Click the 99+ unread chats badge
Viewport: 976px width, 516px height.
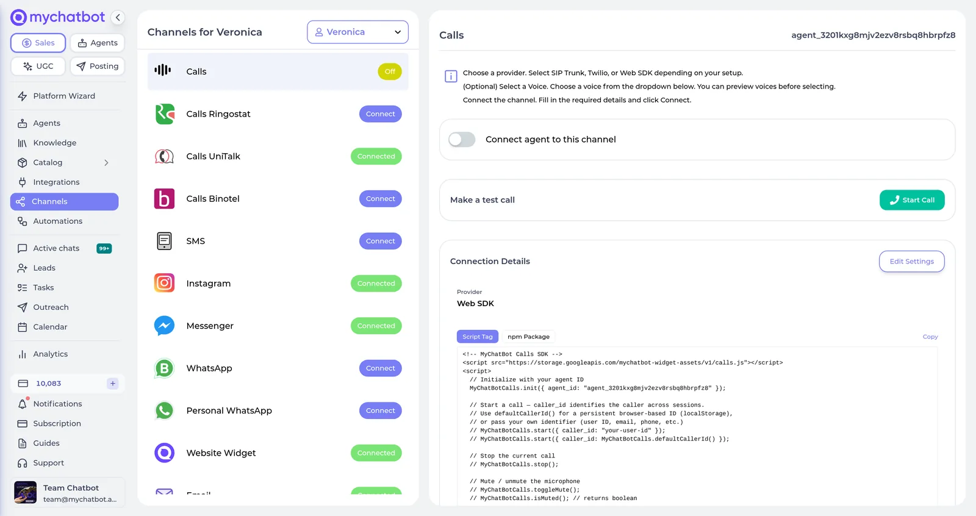(x=104, y=248)
